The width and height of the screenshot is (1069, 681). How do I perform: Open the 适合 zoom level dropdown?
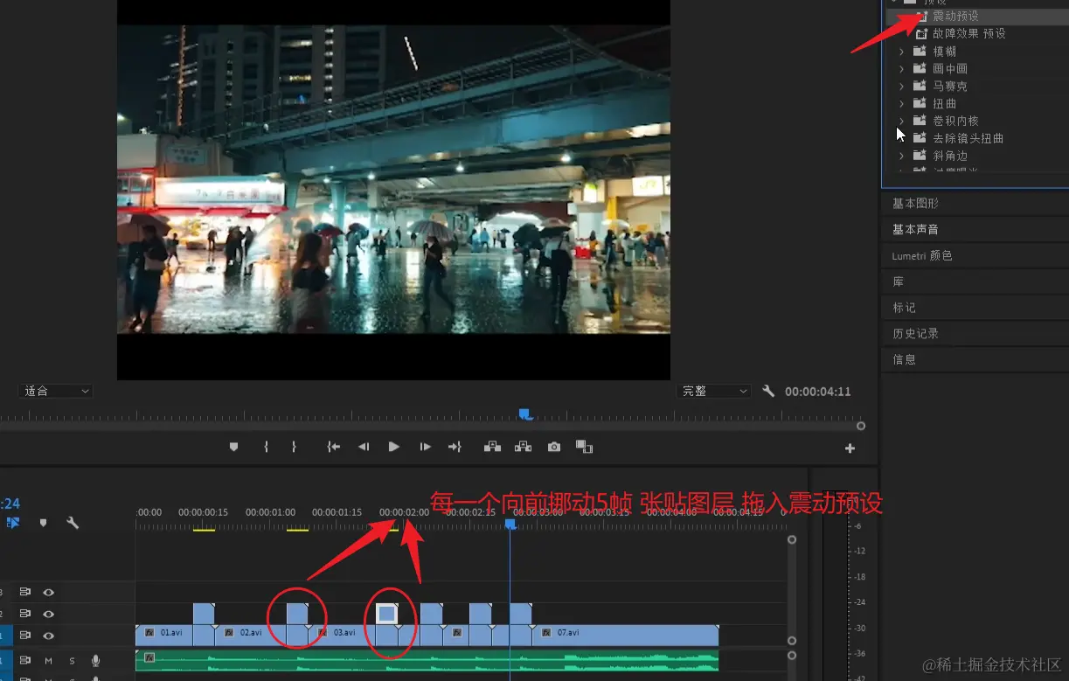[56, 391]
